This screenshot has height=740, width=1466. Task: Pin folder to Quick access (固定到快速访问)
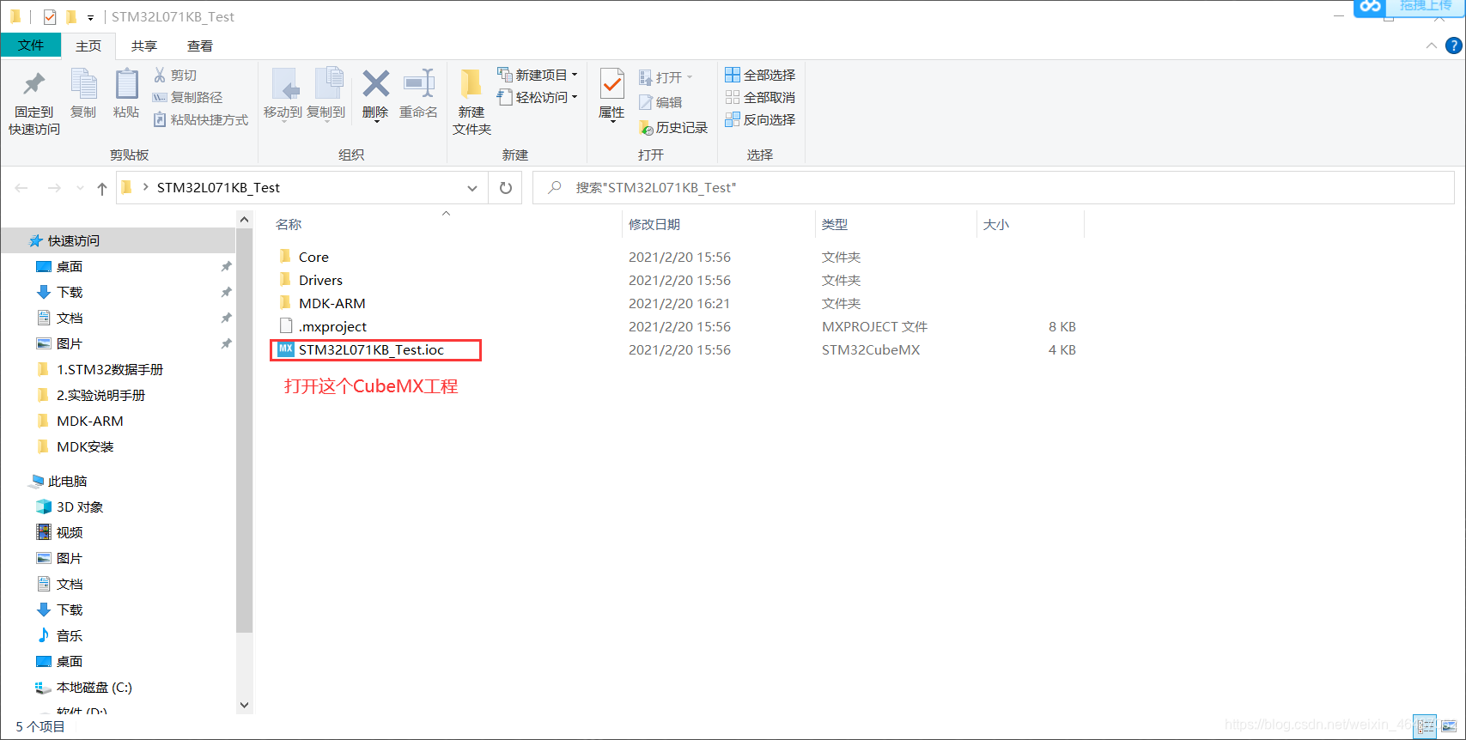tap(34, 101)
